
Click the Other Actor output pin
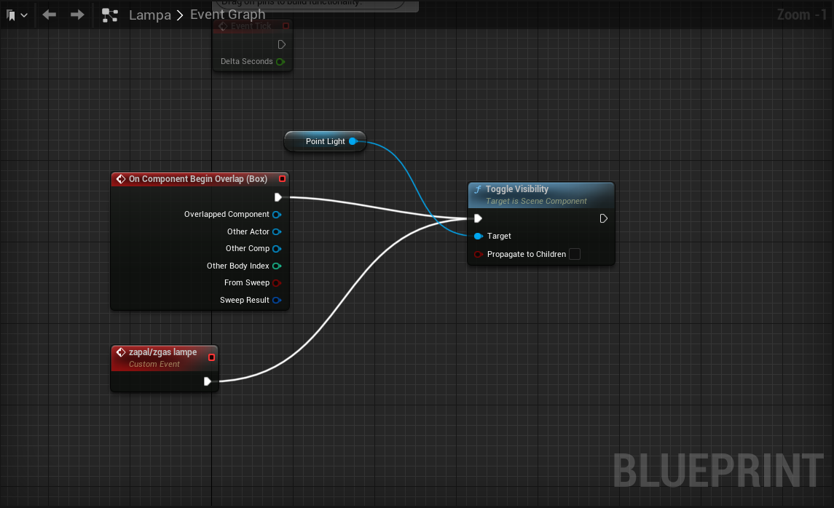coord(277,232)
